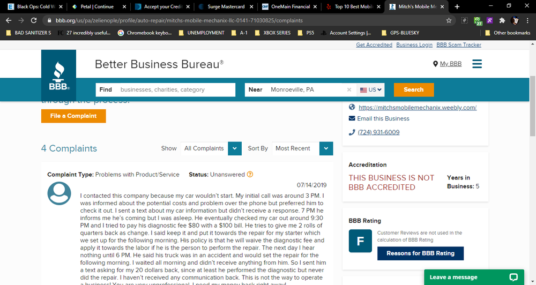Open the UNEMPLOYMENT bookmark folder

coord(202,33)
